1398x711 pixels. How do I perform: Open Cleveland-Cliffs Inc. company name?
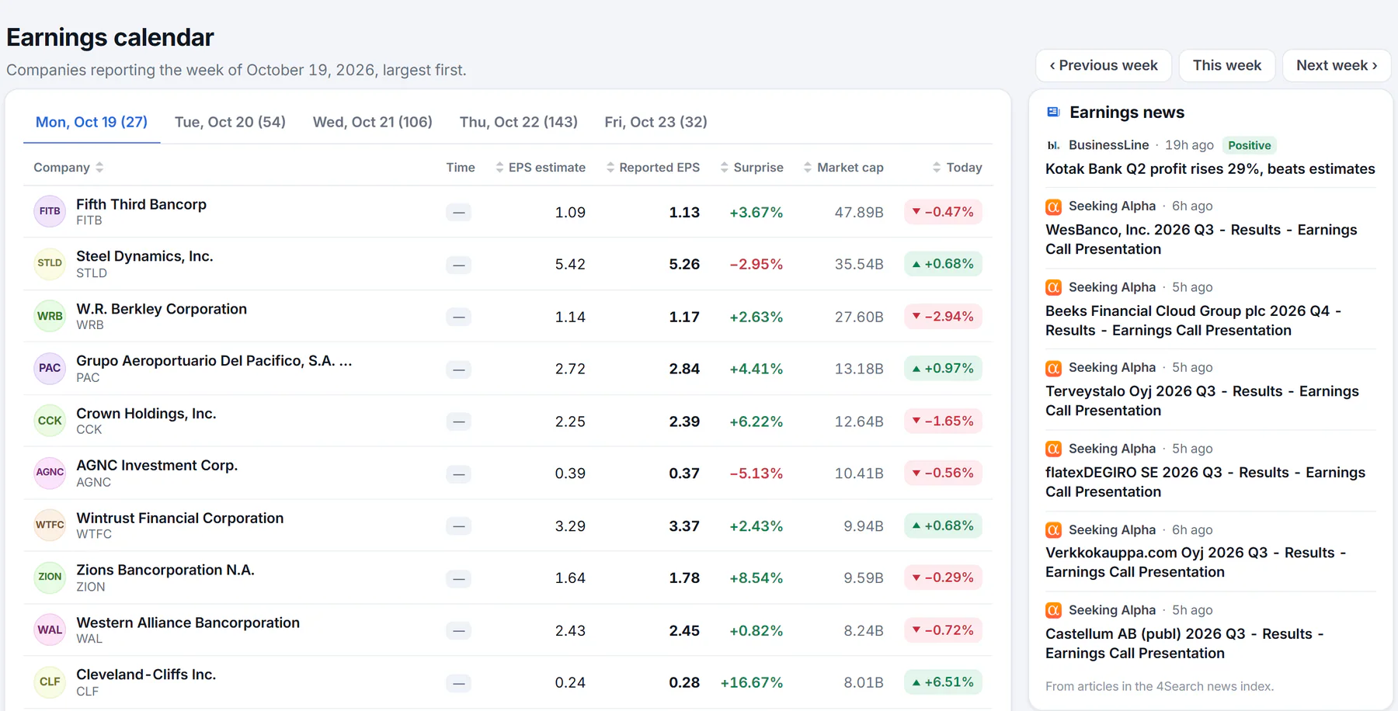pos(146,675)
